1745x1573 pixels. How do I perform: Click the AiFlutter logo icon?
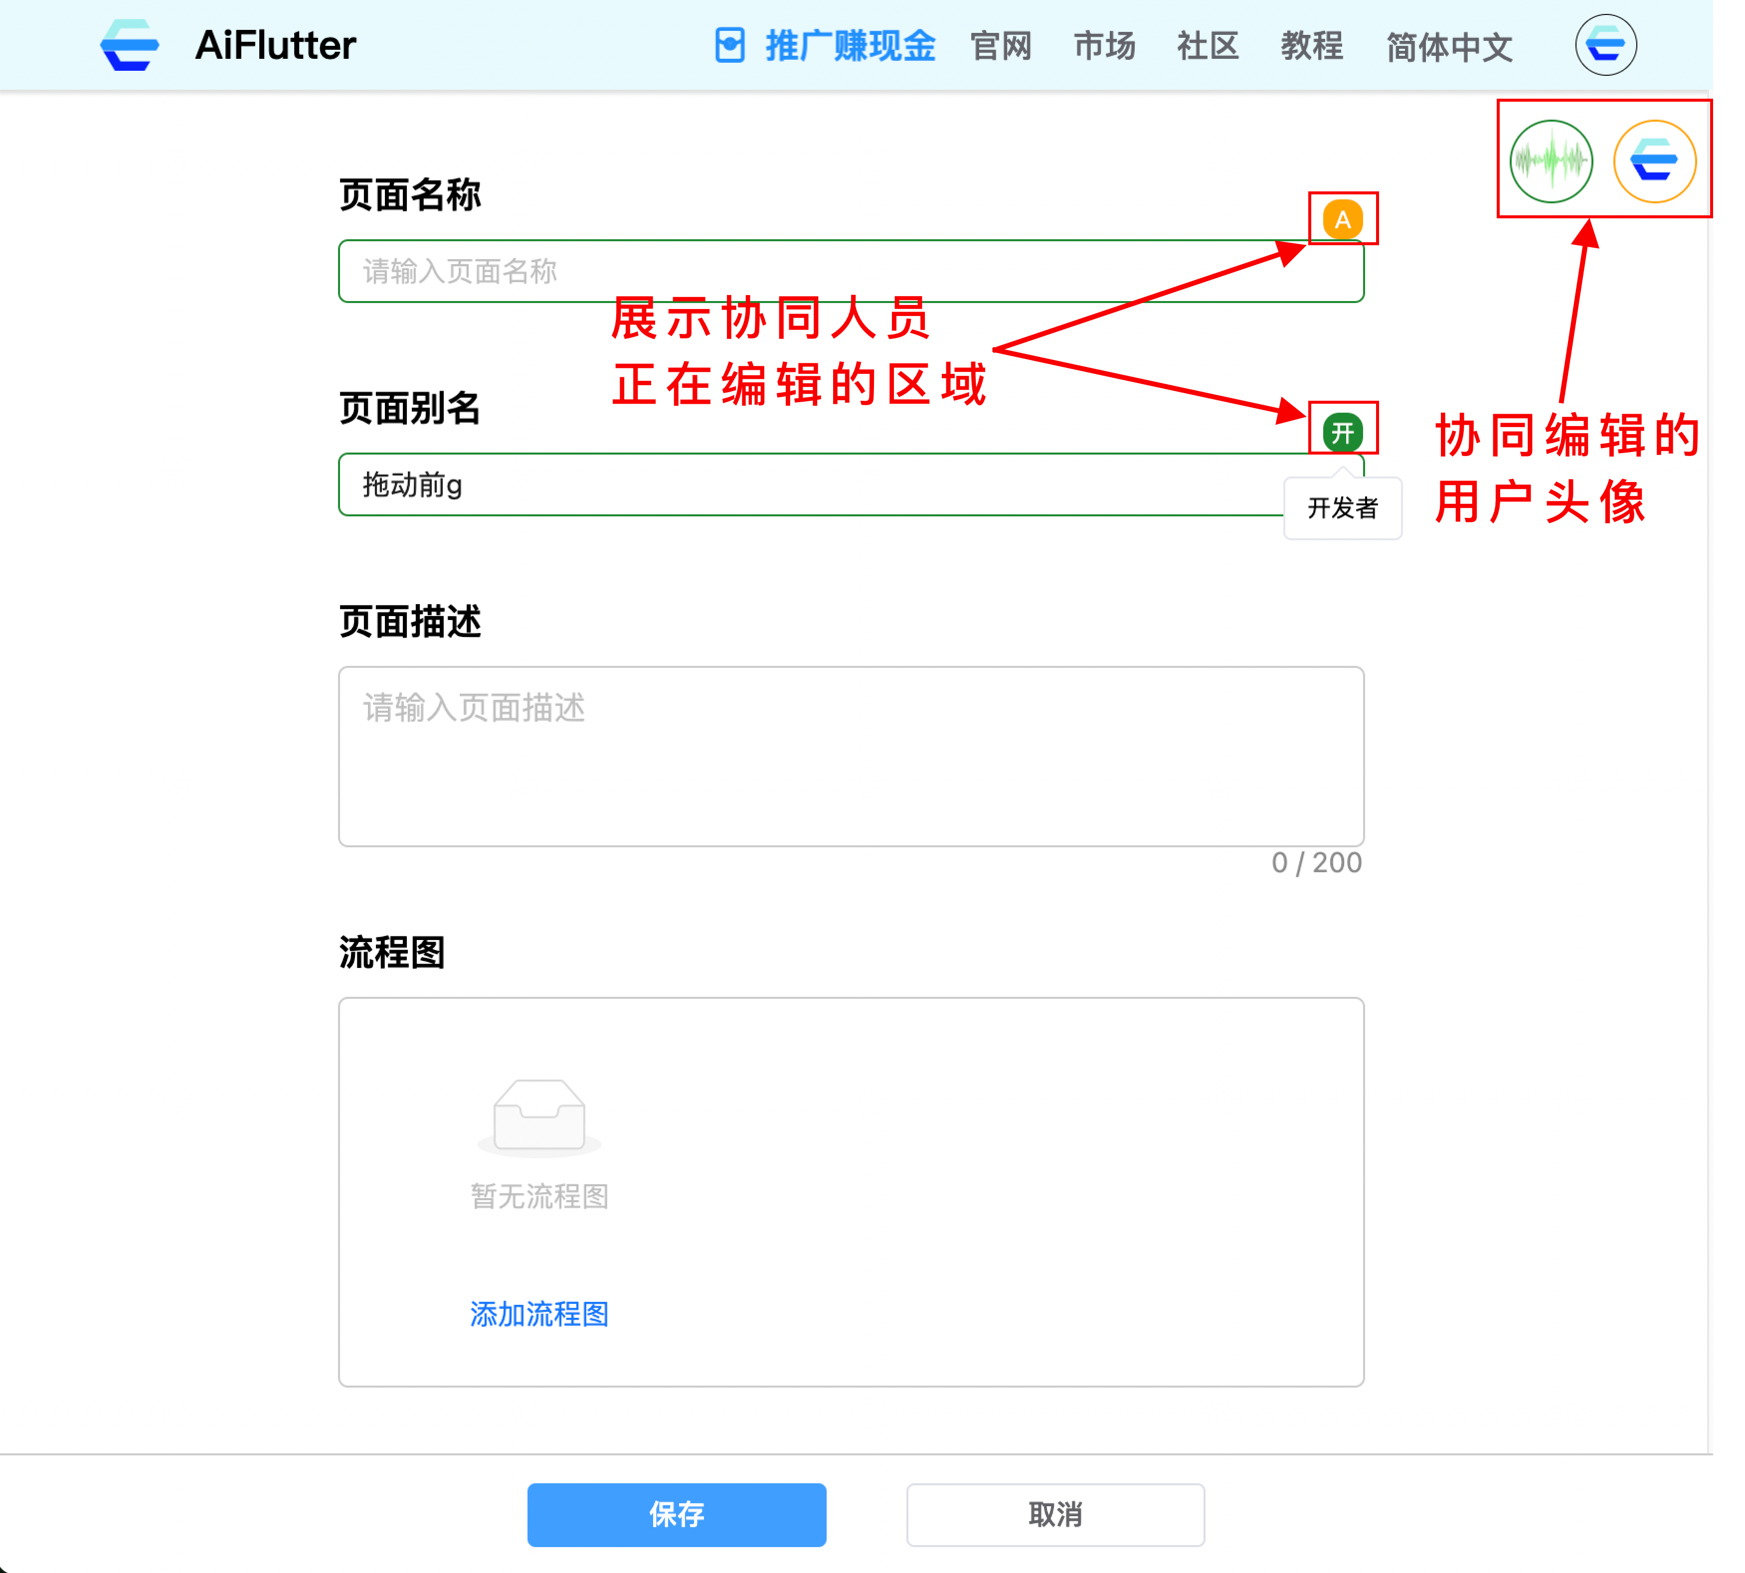[130, 45]
